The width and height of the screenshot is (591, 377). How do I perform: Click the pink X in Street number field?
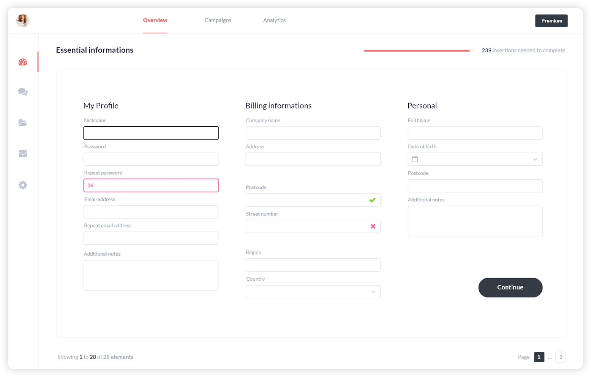[373, 226]
